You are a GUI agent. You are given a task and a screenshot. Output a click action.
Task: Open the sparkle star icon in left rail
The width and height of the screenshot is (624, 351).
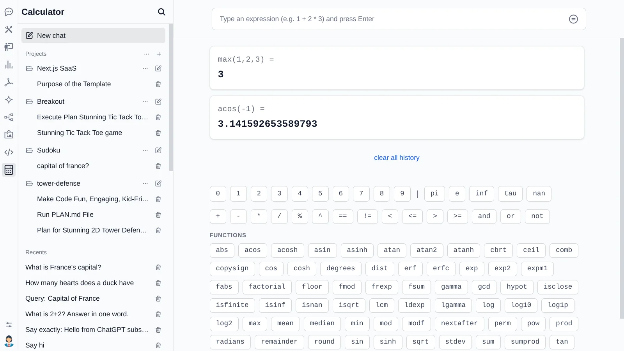coord(9,99)
